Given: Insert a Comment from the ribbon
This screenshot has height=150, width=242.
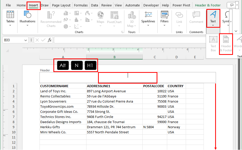Looking at the screenshot, I should click(x=196, y=17).
